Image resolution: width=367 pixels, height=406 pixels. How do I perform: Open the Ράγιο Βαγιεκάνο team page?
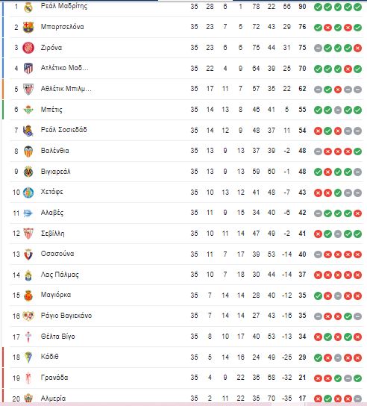(66, 316)
